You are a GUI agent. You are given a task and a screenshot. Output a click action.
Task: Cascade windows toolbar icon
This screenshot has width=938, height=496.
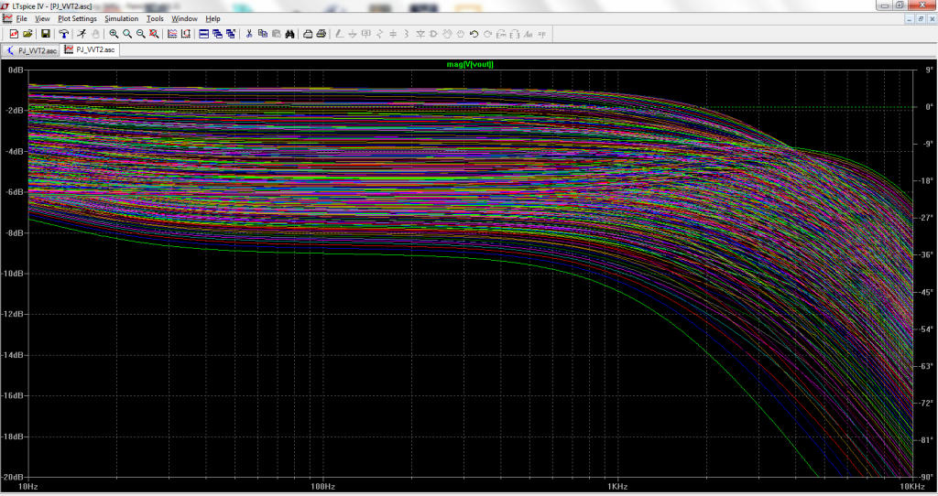217,34
